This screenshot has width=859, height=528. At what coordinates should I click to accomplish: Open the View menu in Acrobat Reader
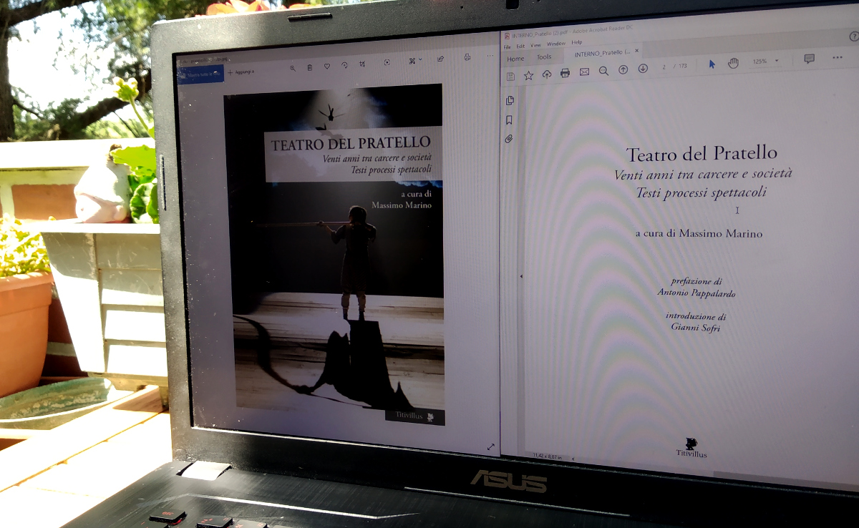click(535, 45)
